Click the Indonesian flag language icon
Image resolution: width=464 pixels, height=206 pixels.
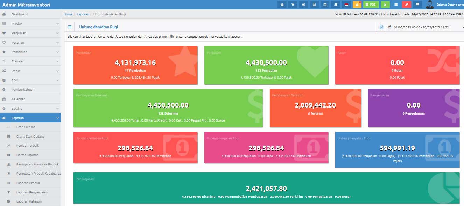346,5
